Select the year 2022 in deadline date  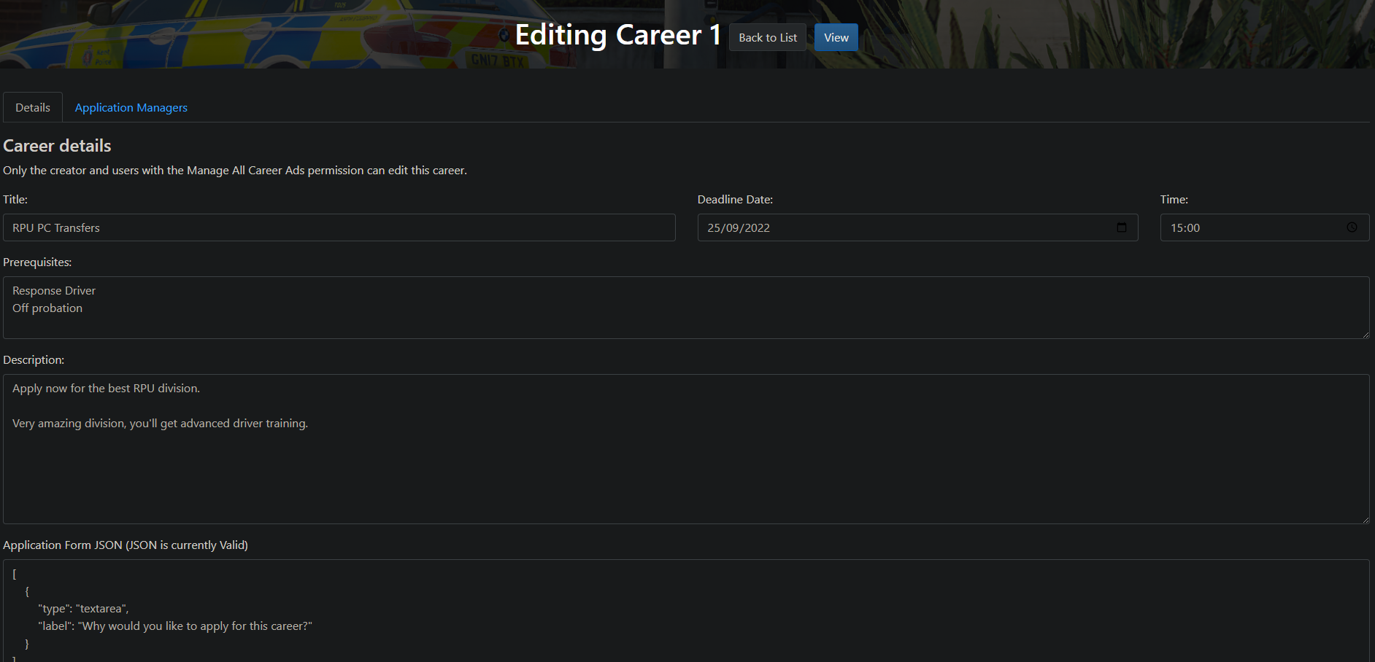[x=757, y=227]
